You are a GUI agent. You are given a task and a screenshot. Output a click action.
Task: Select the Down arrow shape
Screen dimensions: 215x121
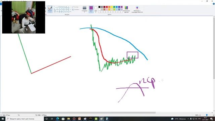click(x=55, y=12)
